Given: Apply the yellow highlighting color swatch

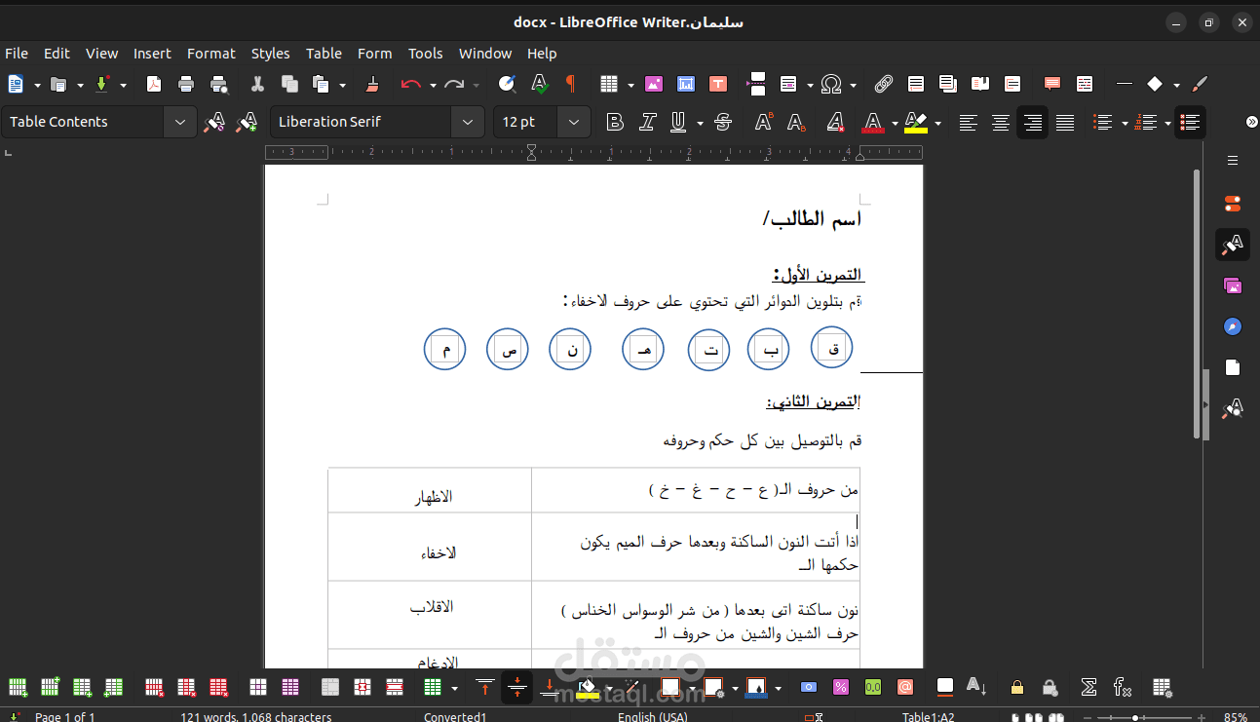Looking at the screenshot, I should click(x=915, y=122).
